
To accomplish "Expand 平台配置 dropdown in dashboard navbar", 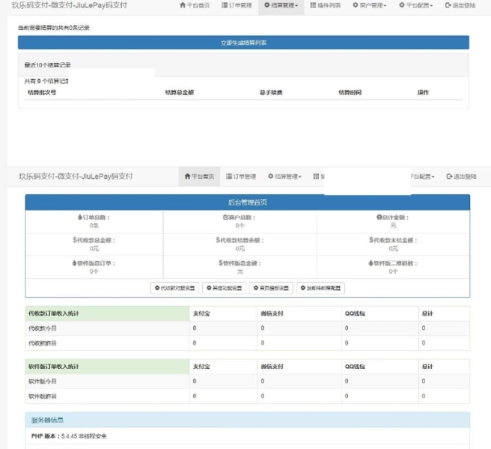I will 423,177.
